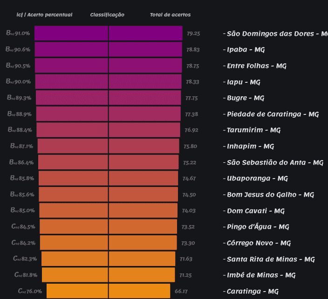Click the purple bar for Iapu
This screenshot has width=328, height=299.
(108, 82)
